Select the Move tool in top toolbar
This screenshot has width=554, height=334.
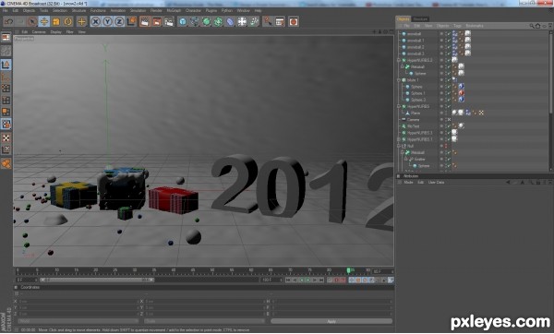(x=44, y=22)
